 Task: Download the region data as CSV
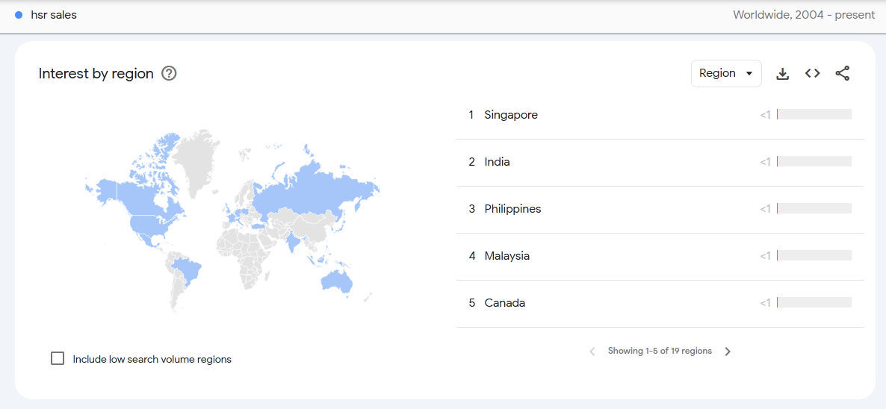[x=783, y=73]
